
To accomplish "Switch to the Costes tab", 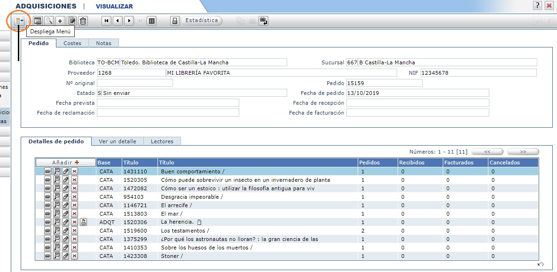I will click(72, 43).
